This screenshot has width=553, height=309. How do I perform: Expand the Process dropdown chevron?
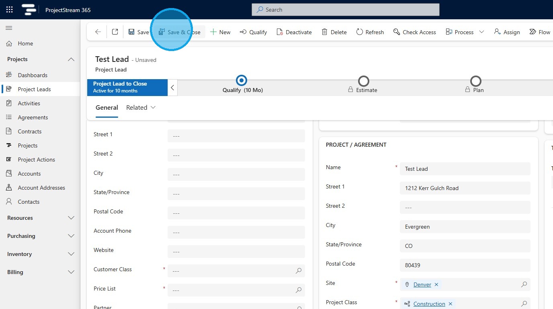(x=481, y=32)
